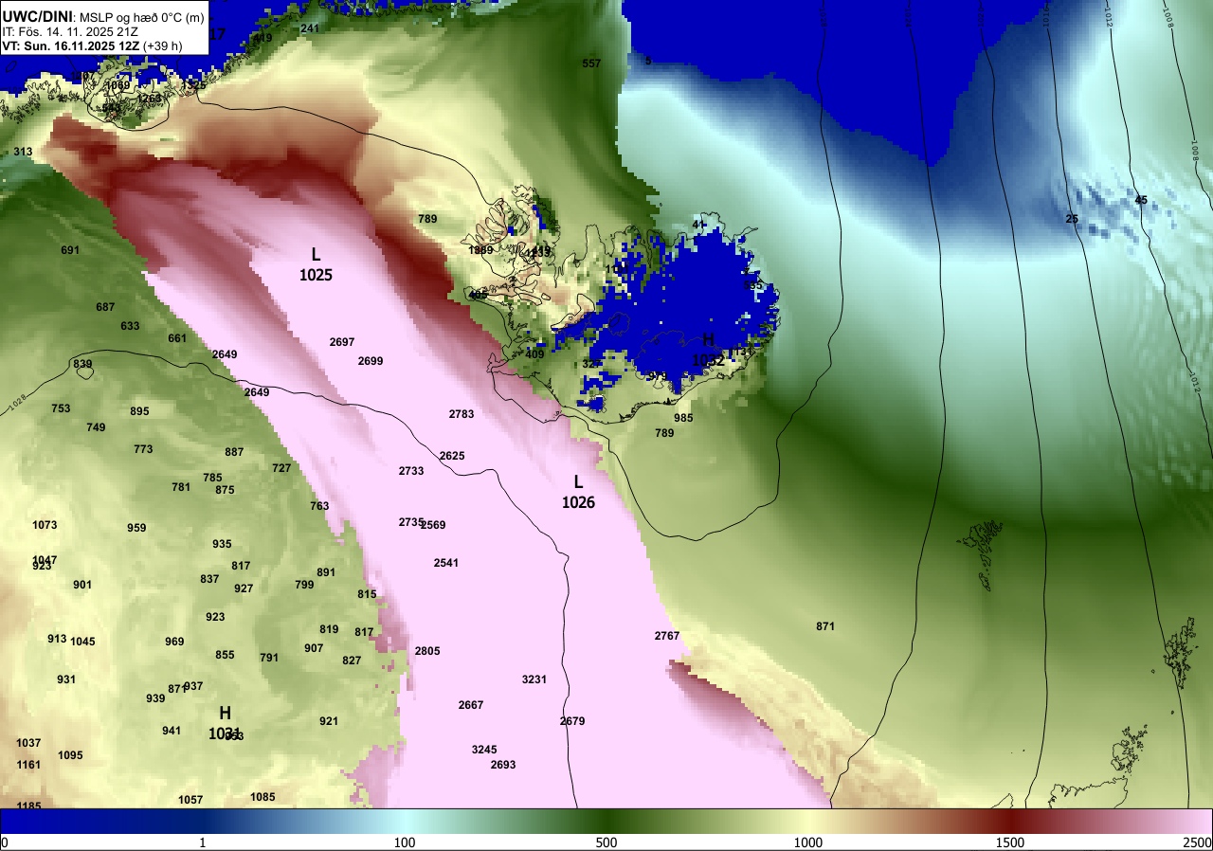The width and height of the screenshot is (1213, 851).
Task: Click the height value 2667
Action: coord(471,705)
